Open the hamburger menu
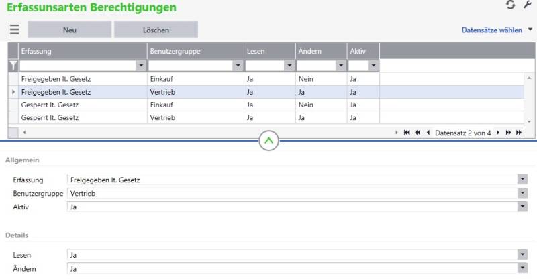 tap(14, 30)
